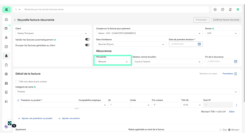This screenshot has height=137, width=245.
Task: Open the calendar-plus sidebar icon
Action: pos(6,28)
